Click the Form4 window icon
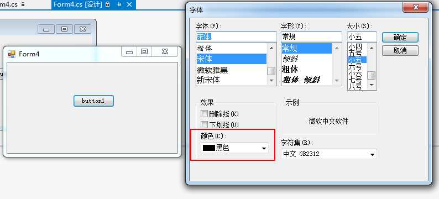Viewport: 439px width, 199px height. (12, 54)
